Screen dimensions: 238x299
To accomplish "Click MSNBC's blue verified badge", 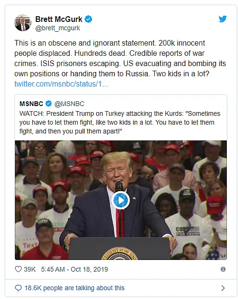I will 49,104.
